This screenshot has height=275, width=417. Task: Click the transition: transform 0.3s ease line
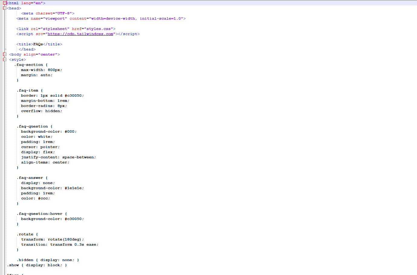pos(60,244)
